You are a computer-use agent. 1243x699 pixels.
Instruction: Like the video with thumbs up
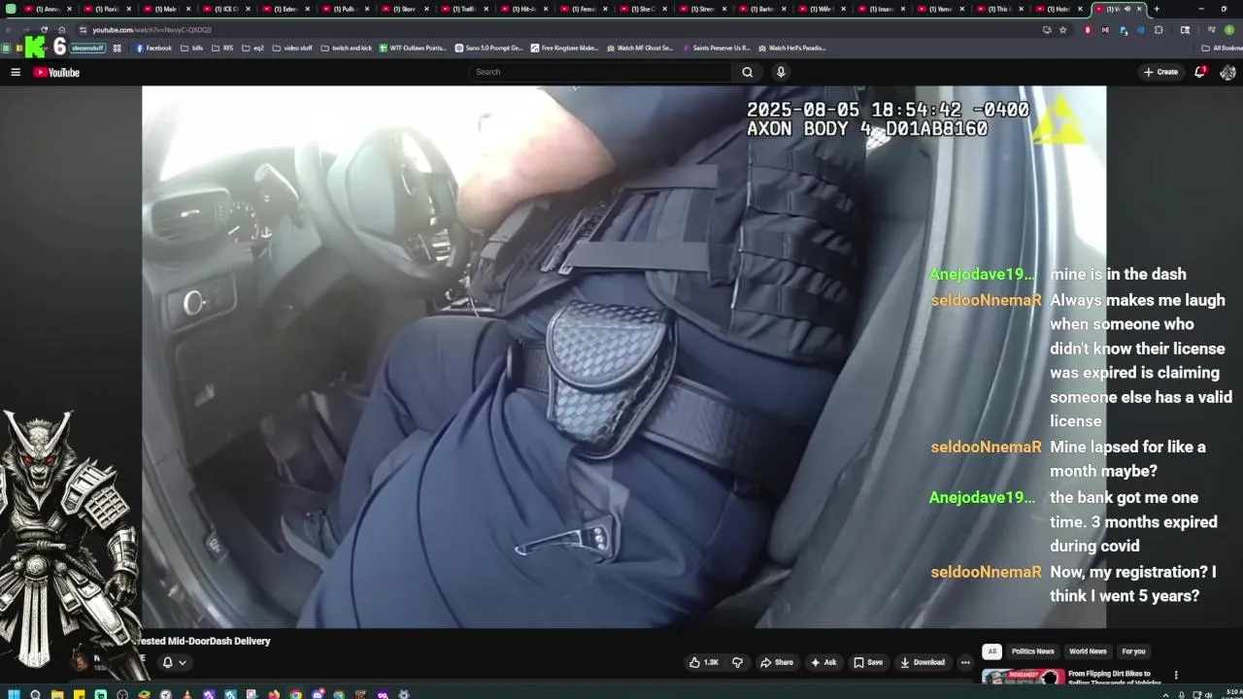704,662
